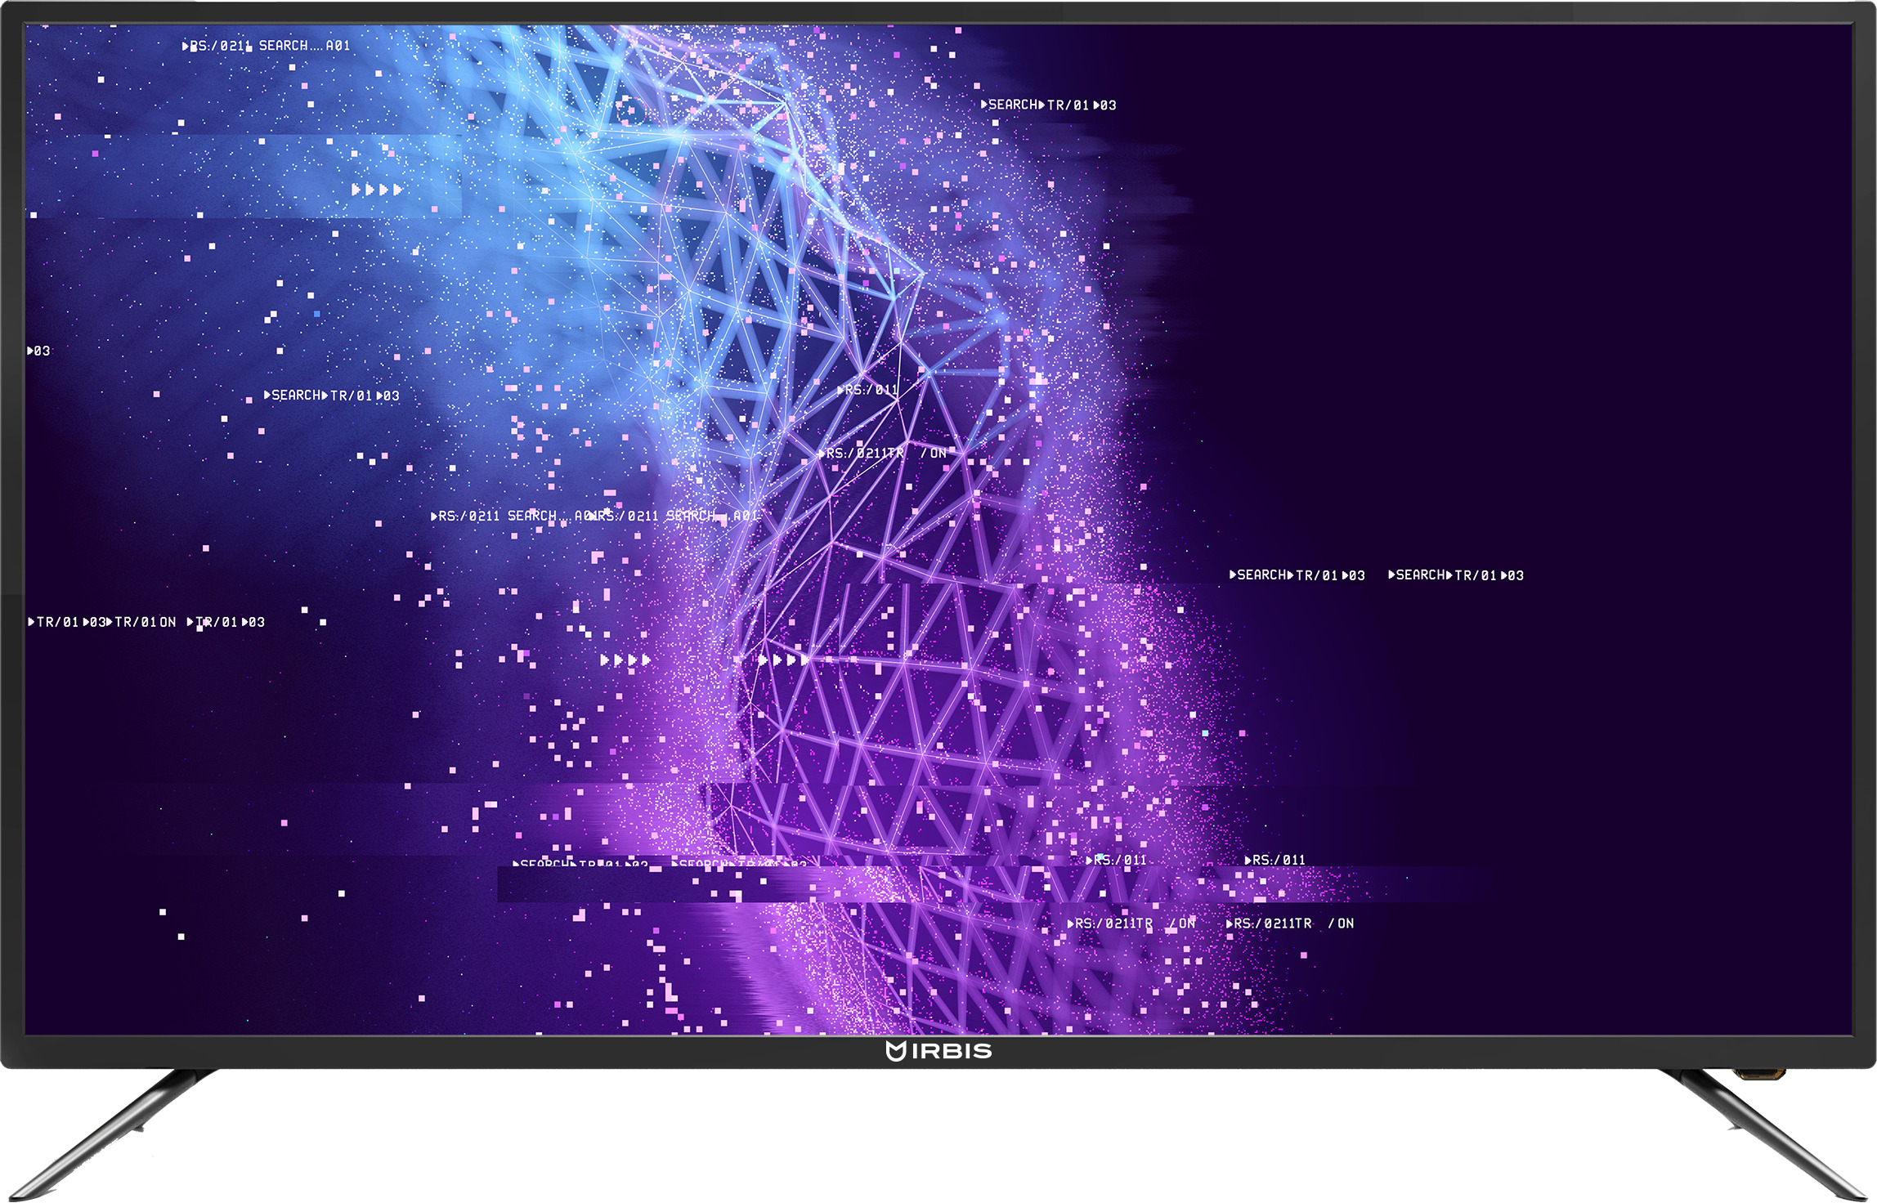Click the four-arrow icon inside the purple mesh
Viewport: 1877px width, 1203px height.
click(x=783, y=660)
